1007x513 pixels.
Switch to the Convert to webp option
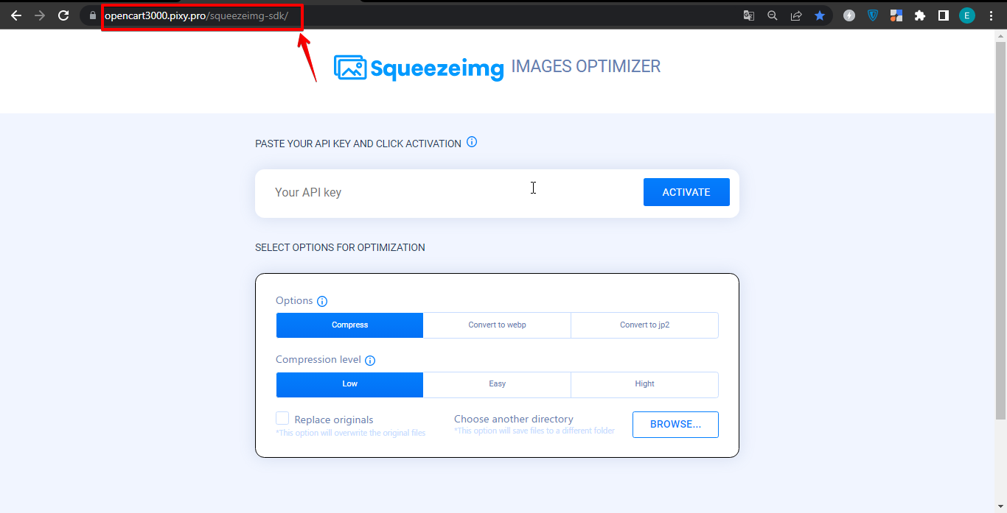pyautogui.click(x=497, y=325)
